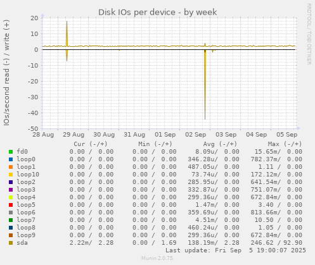The height and width of the screenshot is (265, 315).
Task: Click the 'loop4' legend label
Action: coord(26,197)
